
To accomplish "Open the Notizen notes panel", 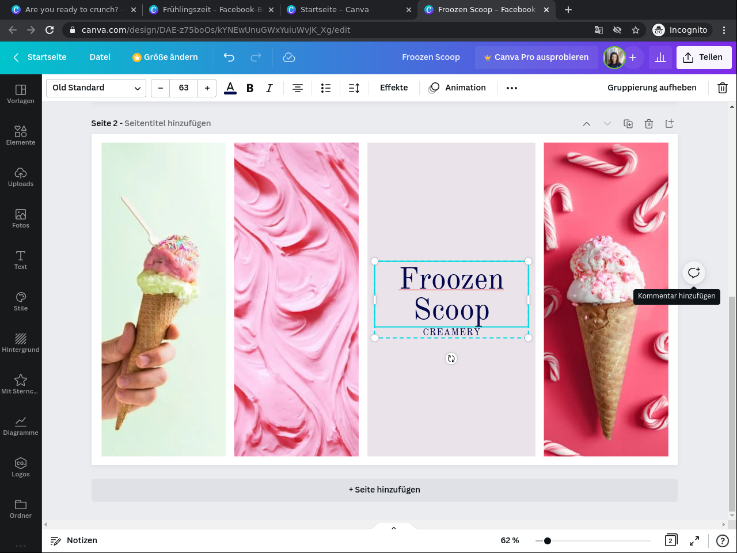I will [74, 540].
